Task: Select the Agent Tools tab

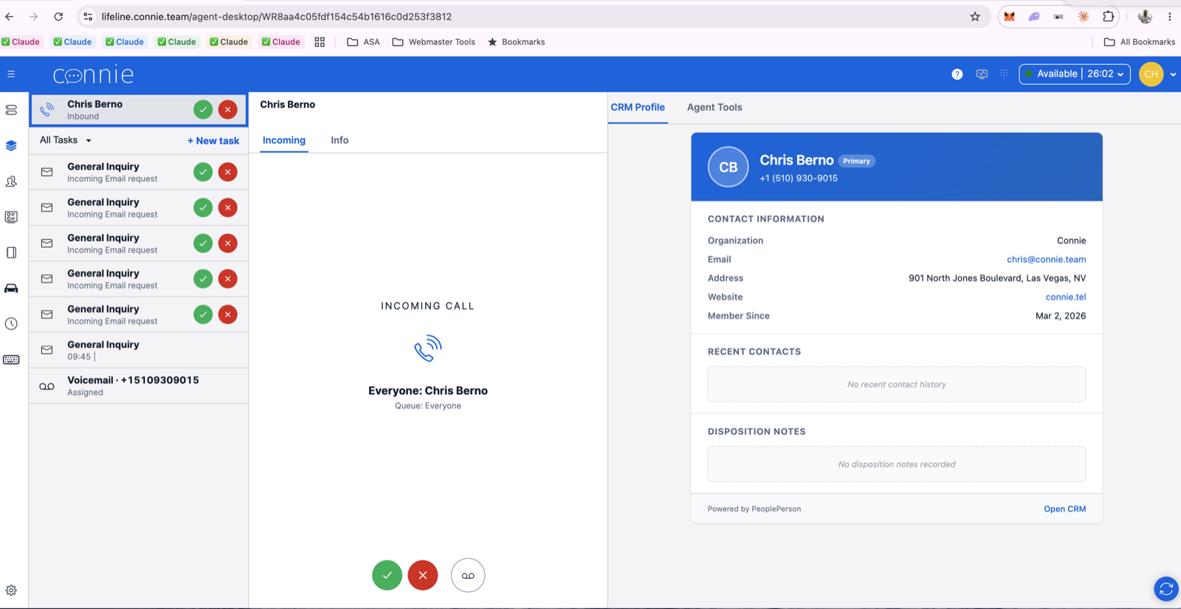Action: tap(715, 107)
